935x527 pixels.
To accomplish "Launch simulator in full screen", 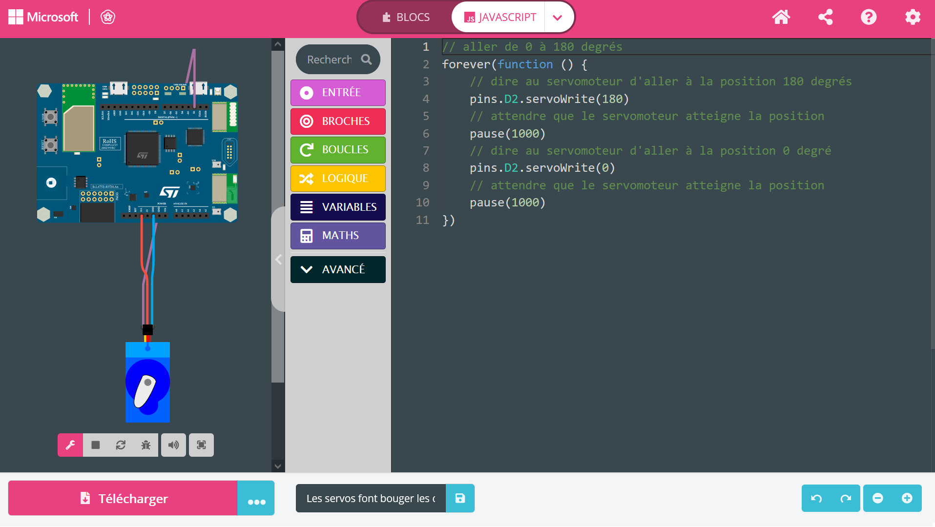I will pos(201,445).
